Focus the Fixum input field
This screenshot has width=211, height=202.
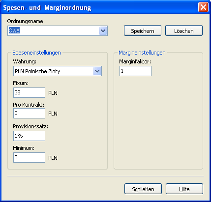coord(29,92)
